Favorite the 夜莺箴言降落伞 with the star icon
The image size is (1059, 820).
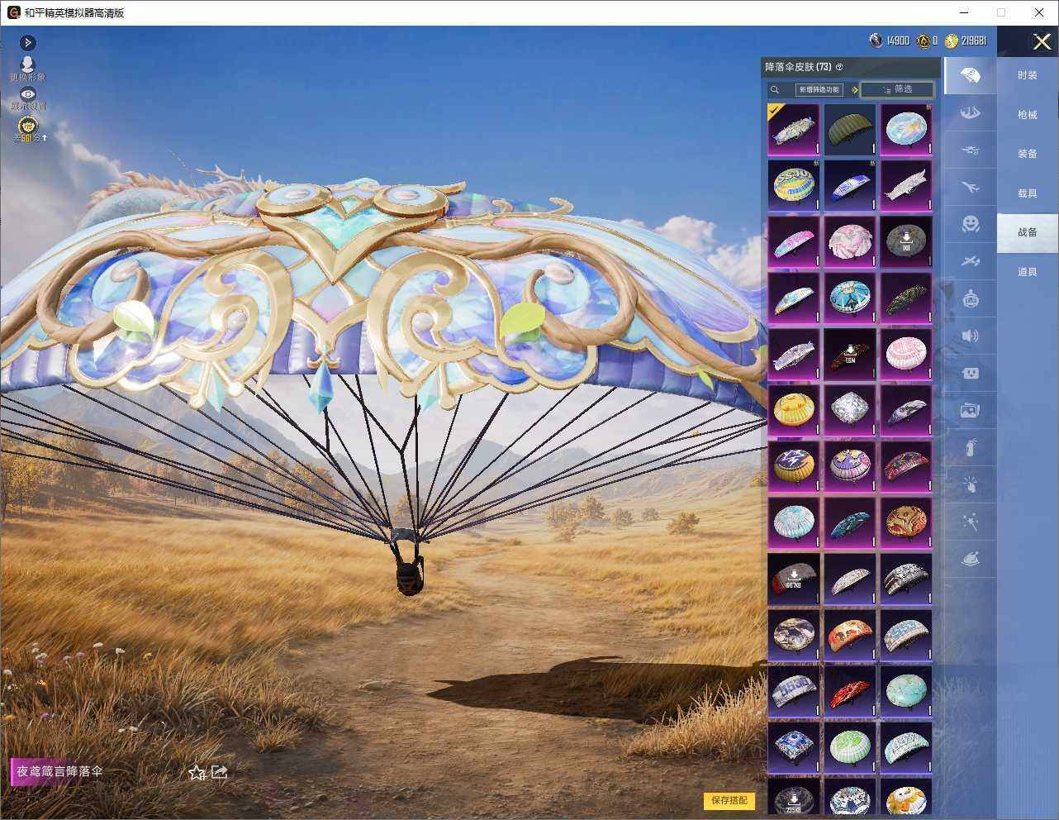197,772
